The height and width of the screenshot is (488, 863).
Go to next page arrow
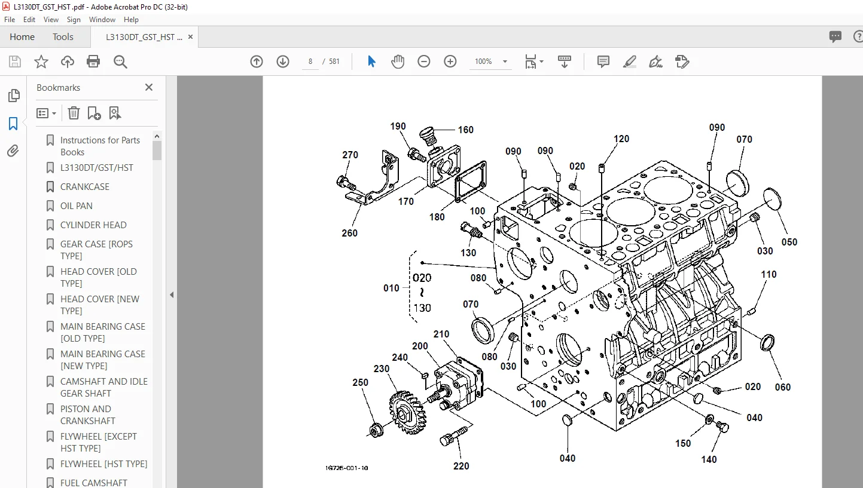[283, 62]
